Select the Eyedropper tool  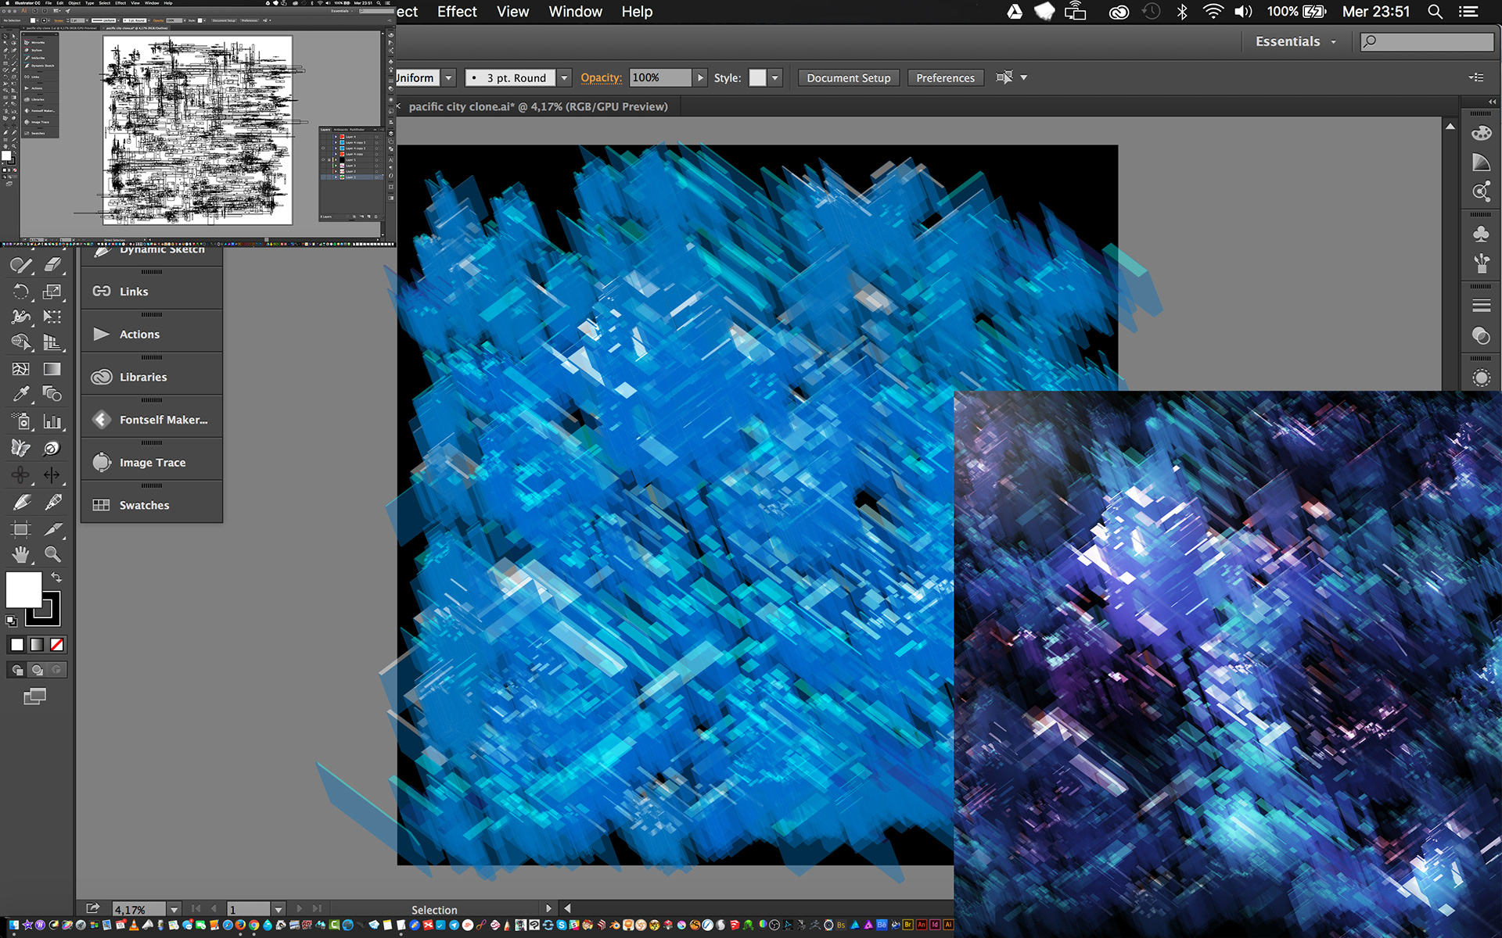21,394
